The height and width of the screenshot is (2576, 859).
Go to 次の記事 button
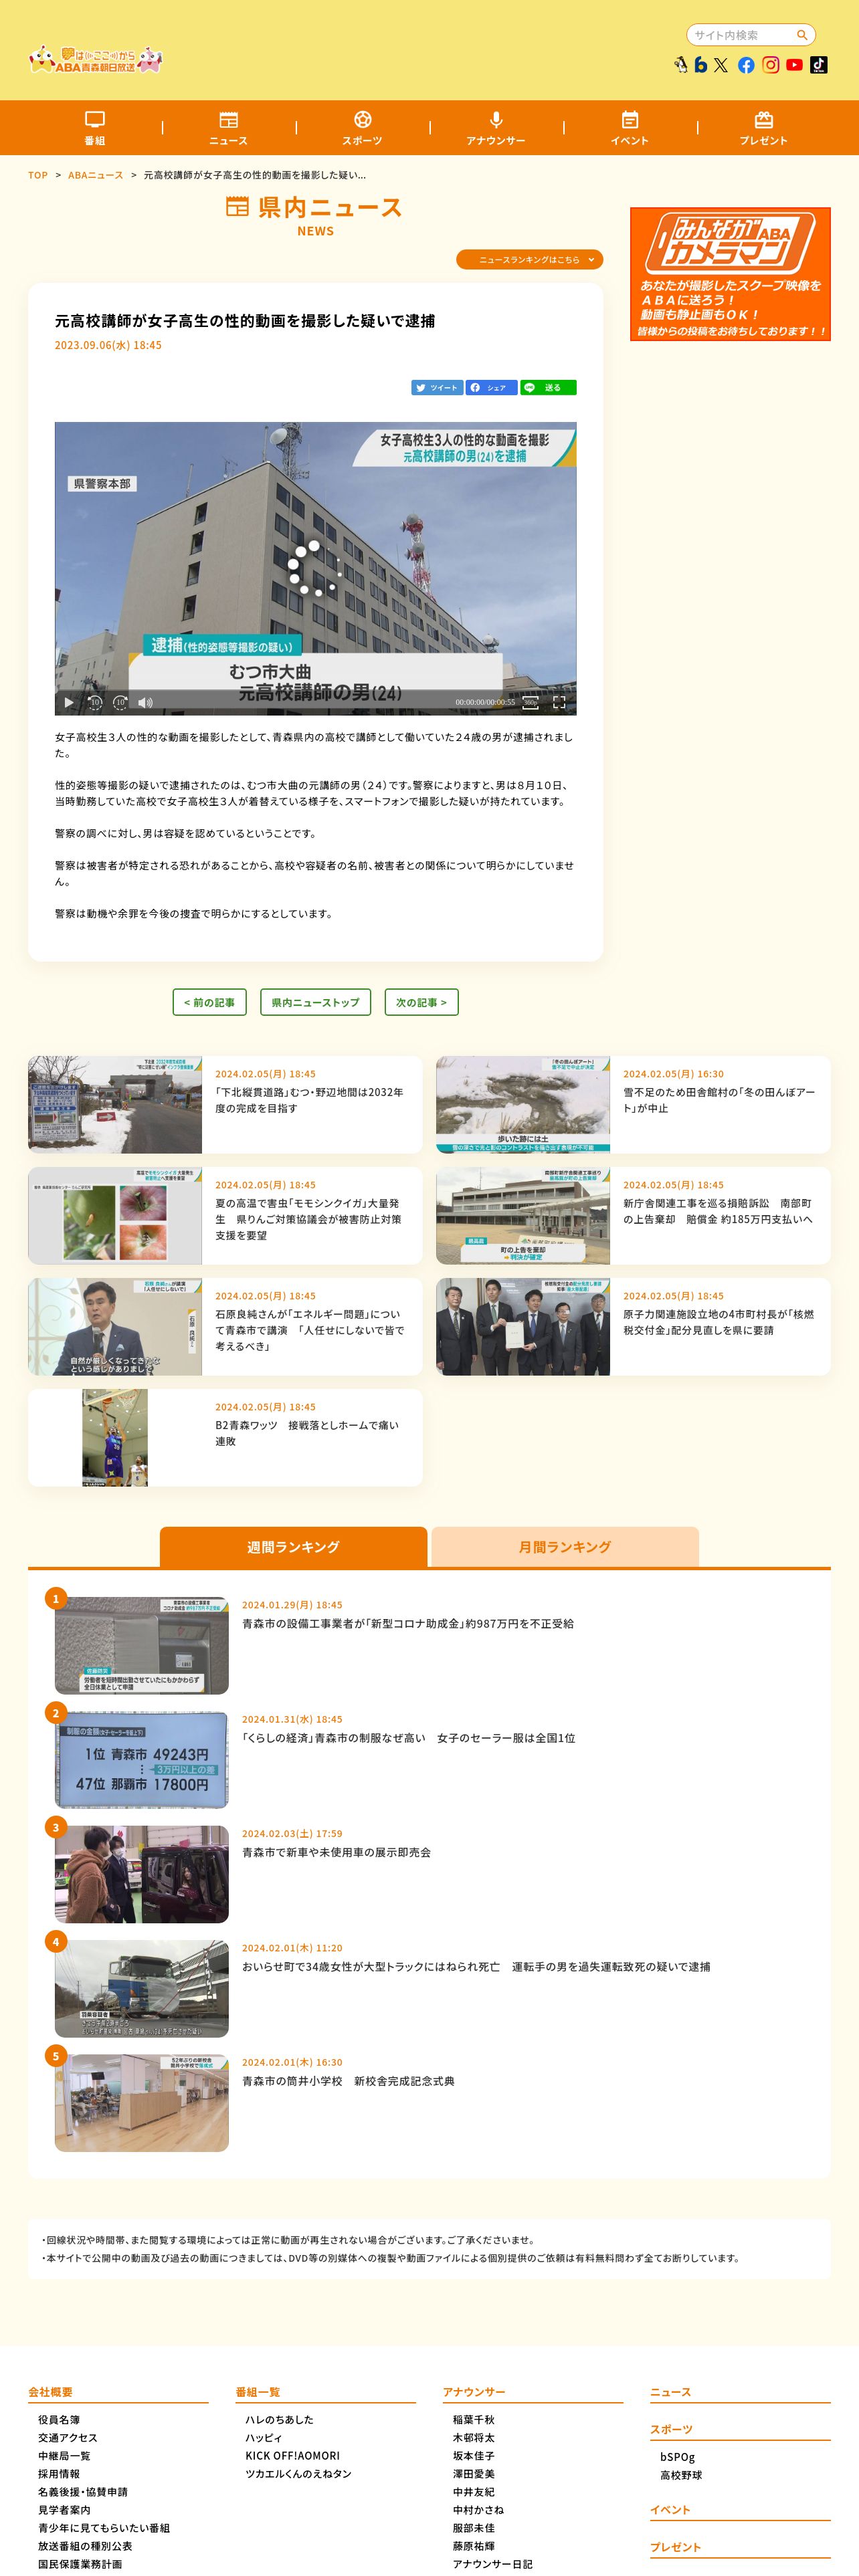pos(421,1002)
